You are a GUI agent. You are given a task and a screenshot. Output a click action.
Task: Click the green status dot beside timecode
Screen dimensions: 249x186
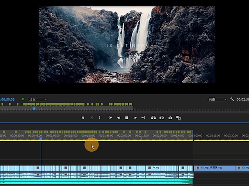[23, 99]
